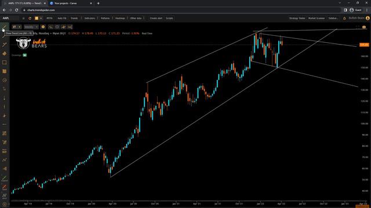Open the MTFA menu
The height and width of the screenshot is (208, 371).
[49, 18]
